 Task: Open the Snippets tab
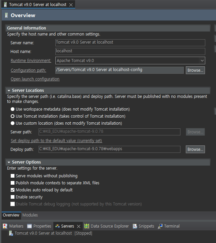144,226
